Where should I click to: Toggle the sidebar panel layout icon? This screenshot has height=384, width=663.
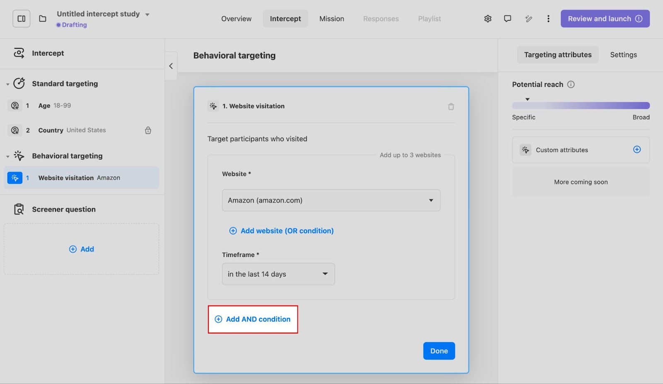pyautogui.click(x=22, y=19)
